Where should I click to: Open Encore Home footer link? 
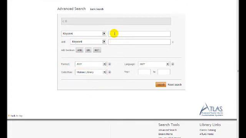165,134
